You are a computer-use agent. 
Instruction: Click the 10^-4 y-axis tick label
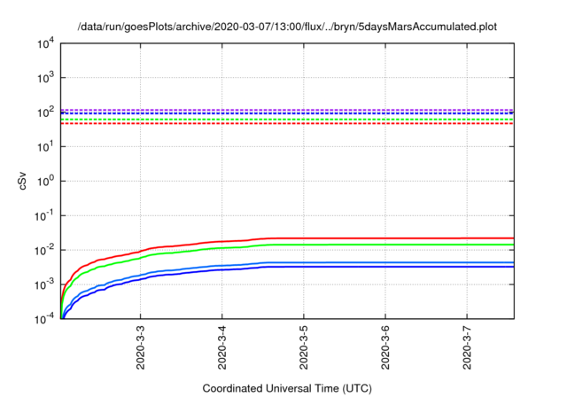click(x=45, y=318)
